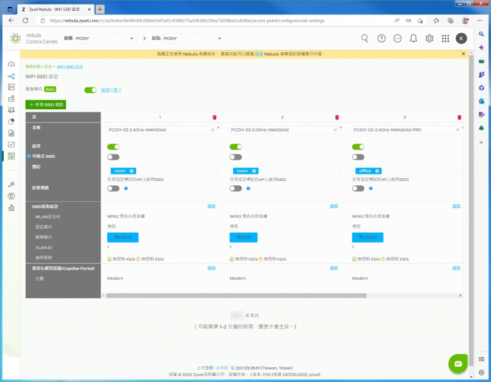The width and height of the screenshot is (491, 382).
Task: Refresh the browser page
Action: pyautogui.click(x=26, y=20)
